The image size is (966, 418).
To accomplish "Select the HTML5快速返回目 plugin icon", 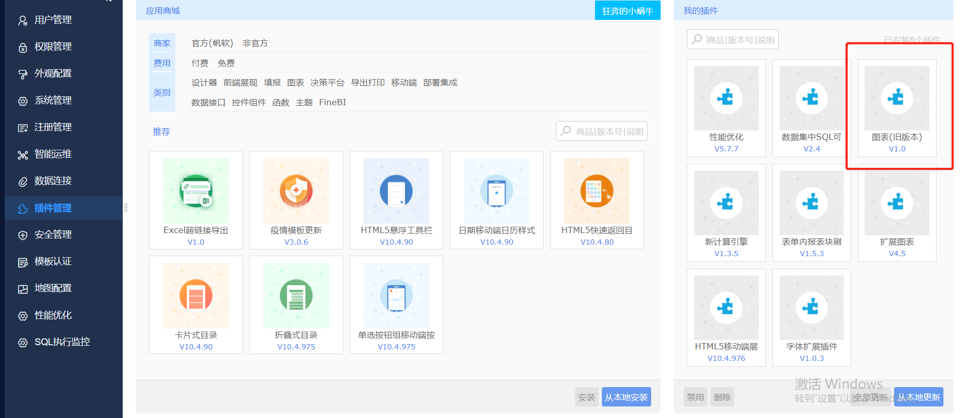I will pyautogui.click(x=597, y=191).
